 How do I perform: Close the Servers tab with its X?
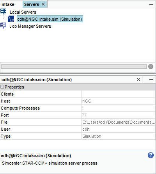[43, 4]
